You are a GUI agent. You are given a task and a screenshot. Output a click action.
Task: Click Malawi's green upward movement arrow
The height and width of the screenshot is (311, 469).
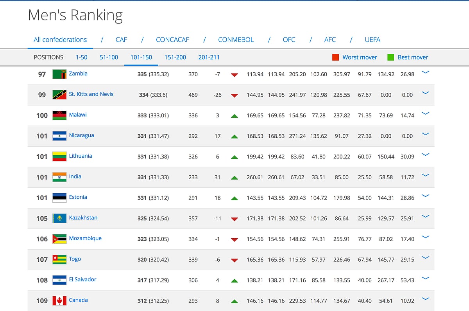(234, 115)
